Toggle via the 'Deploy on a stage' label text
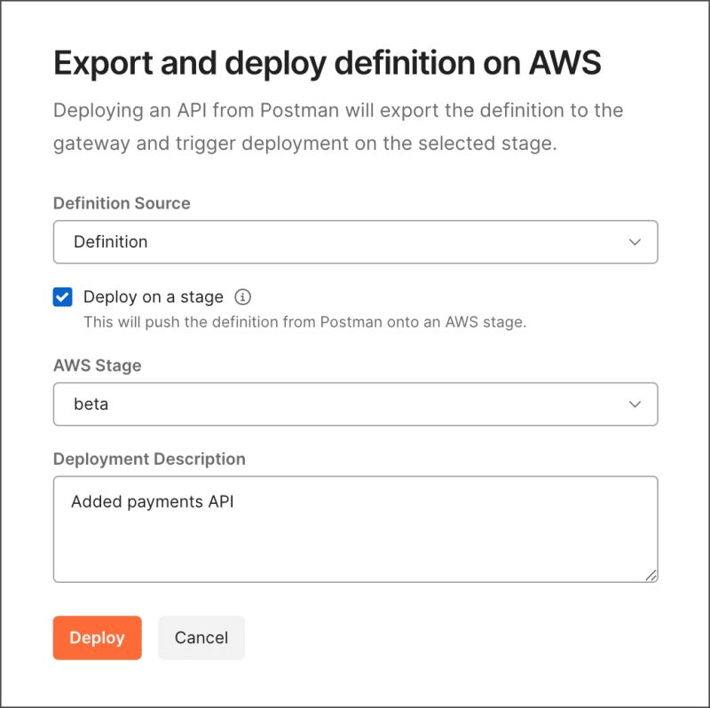 [x=153, y=297]
